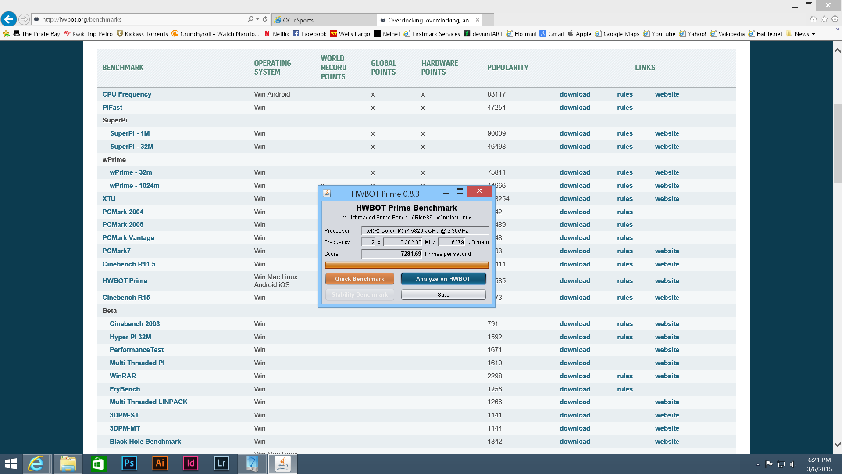
Task: Click the Processor name field
Action: tap(425, 230)
